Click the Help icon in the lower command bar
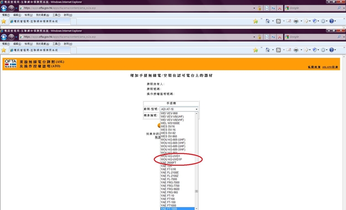The image size is (346, 210). pos(332,50)
